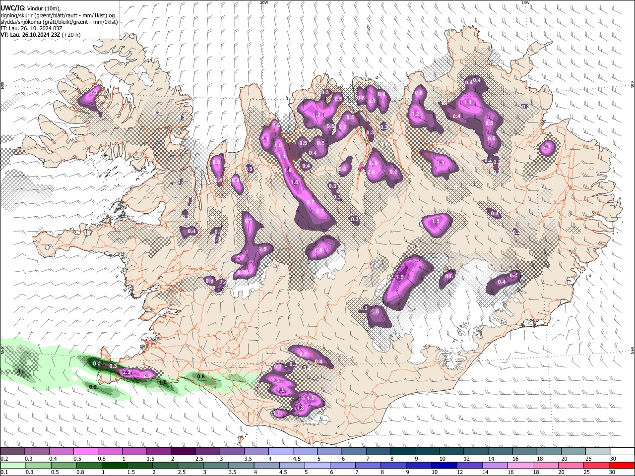635x476 pixels.
Task: Click the 1.9 snowfall value on the map
Action: pyautogui.click(x=400, y=277)
